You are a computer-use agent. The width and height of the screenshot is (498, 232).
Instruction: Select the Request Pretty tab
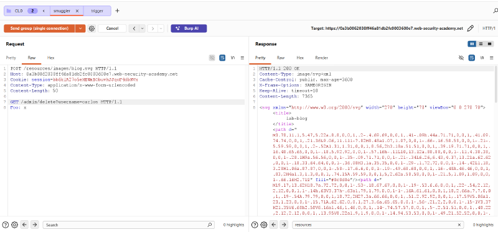(x=11, y=58)
